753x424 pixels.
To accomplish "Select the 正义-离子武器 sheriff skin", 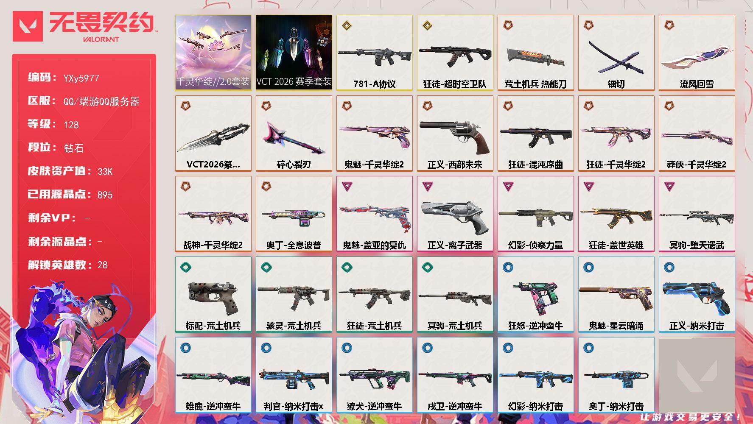I will tap(455, 214).
